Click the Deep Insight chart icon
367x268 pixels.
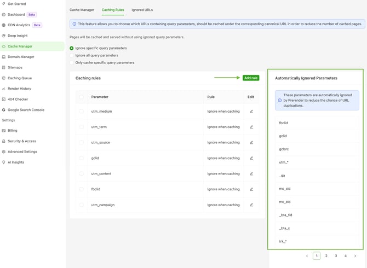pos(3,36)
